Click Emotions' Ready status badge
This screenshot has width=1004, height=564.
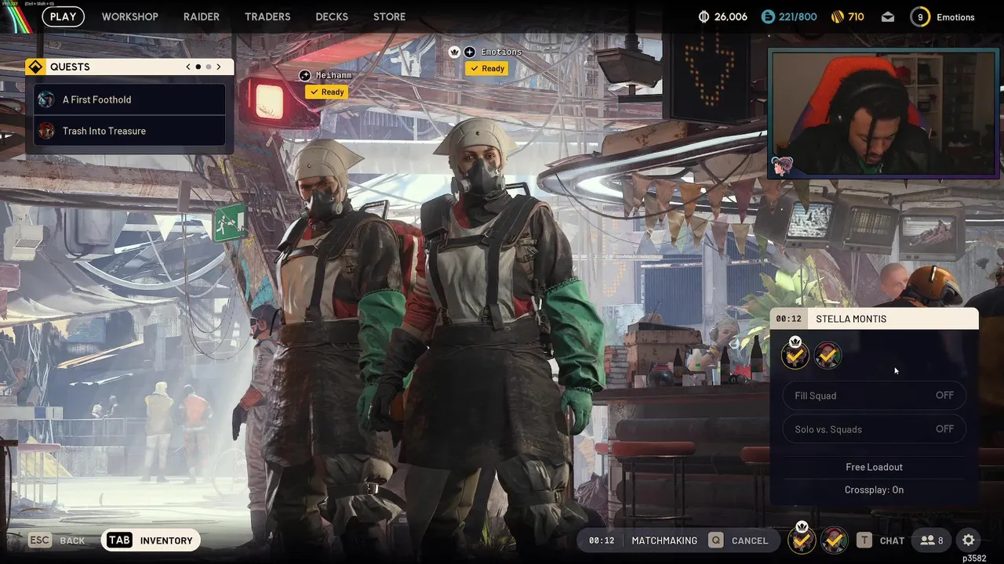[x=487, y=68]
